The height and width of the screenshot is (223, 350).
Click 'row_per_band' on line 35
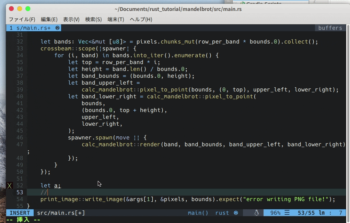coord(122,62)
